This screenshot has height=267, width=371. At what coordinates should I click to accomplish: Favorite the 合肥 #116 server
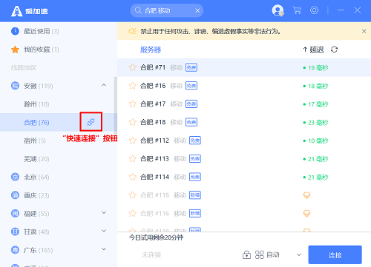133,213
